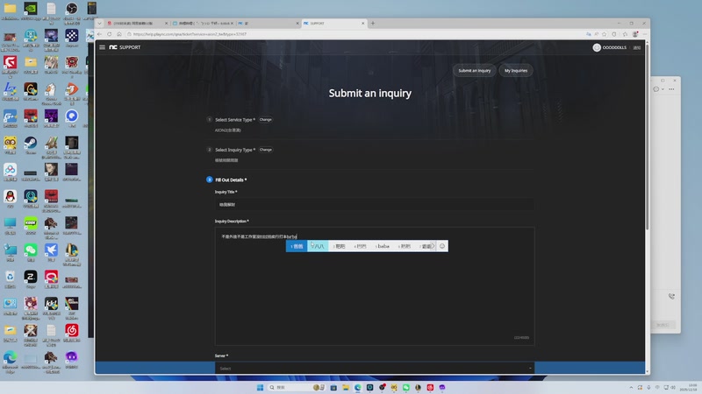Click inside the Inquiry Description text area
The image size is (702, 394).
375,286
